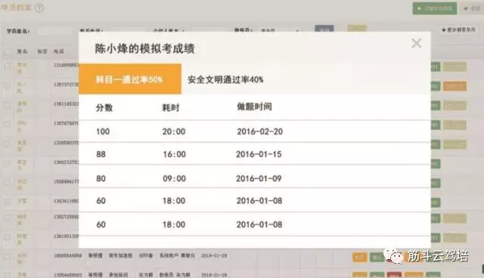Toggle the select-all checkbox in the table header
The width and height of the screenshot is (484, 278).
tap(7, 51)
